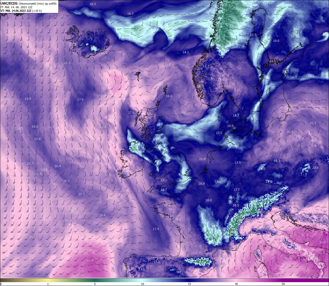Image resolution: width=329 pixels, height=286 pixels.
Task: Click the value label '3.7' over Scandinavia
Action: click(x=230, y=6)
